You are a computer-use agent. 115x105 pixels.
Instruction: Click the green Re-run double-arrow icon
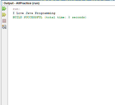[4, 9]
